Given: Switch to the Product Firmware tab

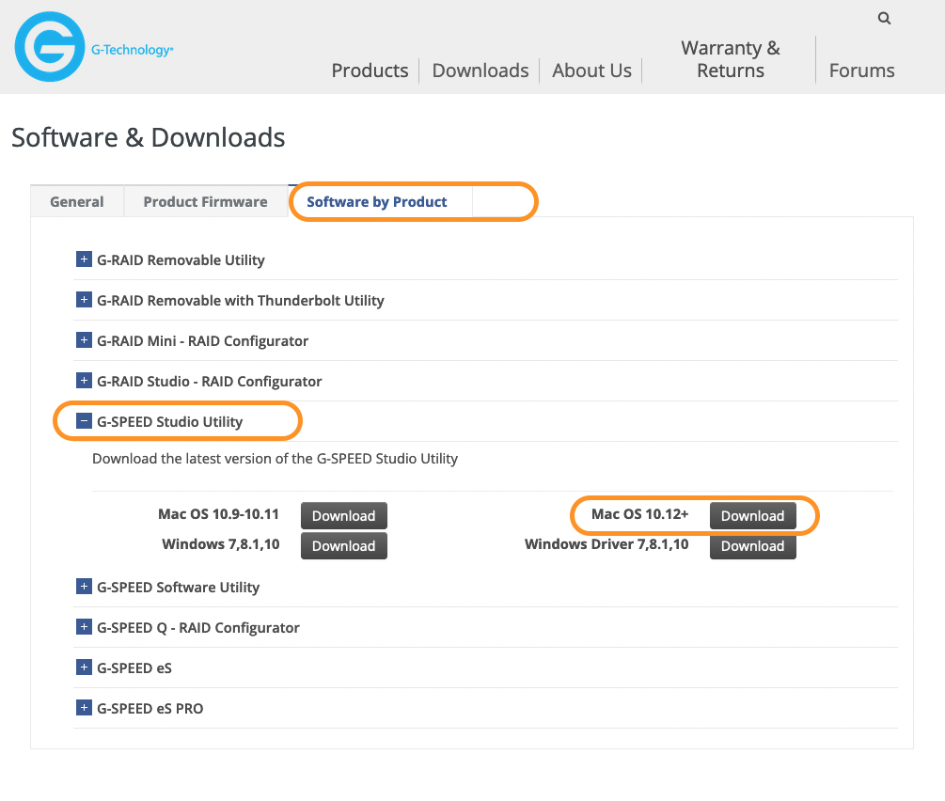Looking at the screenshot, I should coord(206,201).
